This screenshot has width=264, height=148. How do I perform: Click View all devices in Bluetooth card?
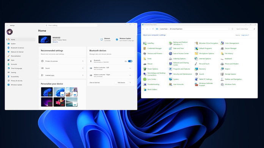tap(94, 83)
